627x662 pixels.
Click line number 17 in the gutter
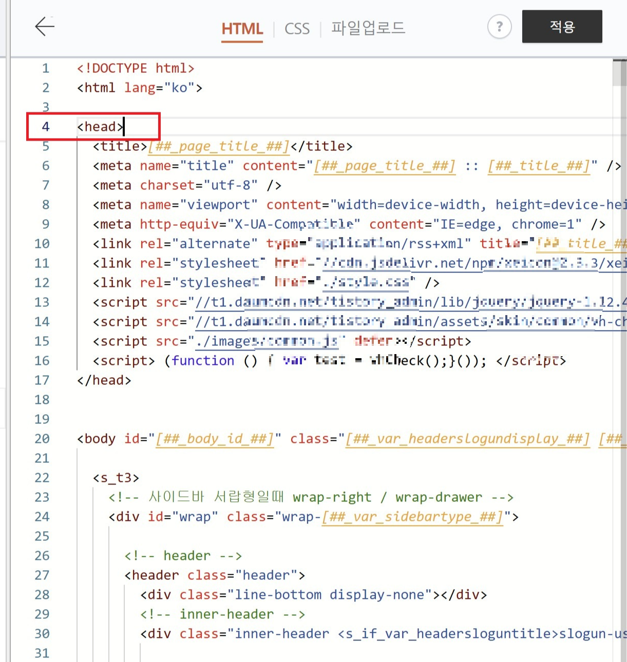tap(42, 380)
